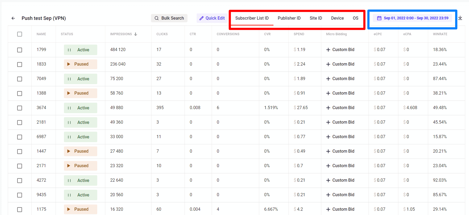Check the box for row 6987

[20, 137]
